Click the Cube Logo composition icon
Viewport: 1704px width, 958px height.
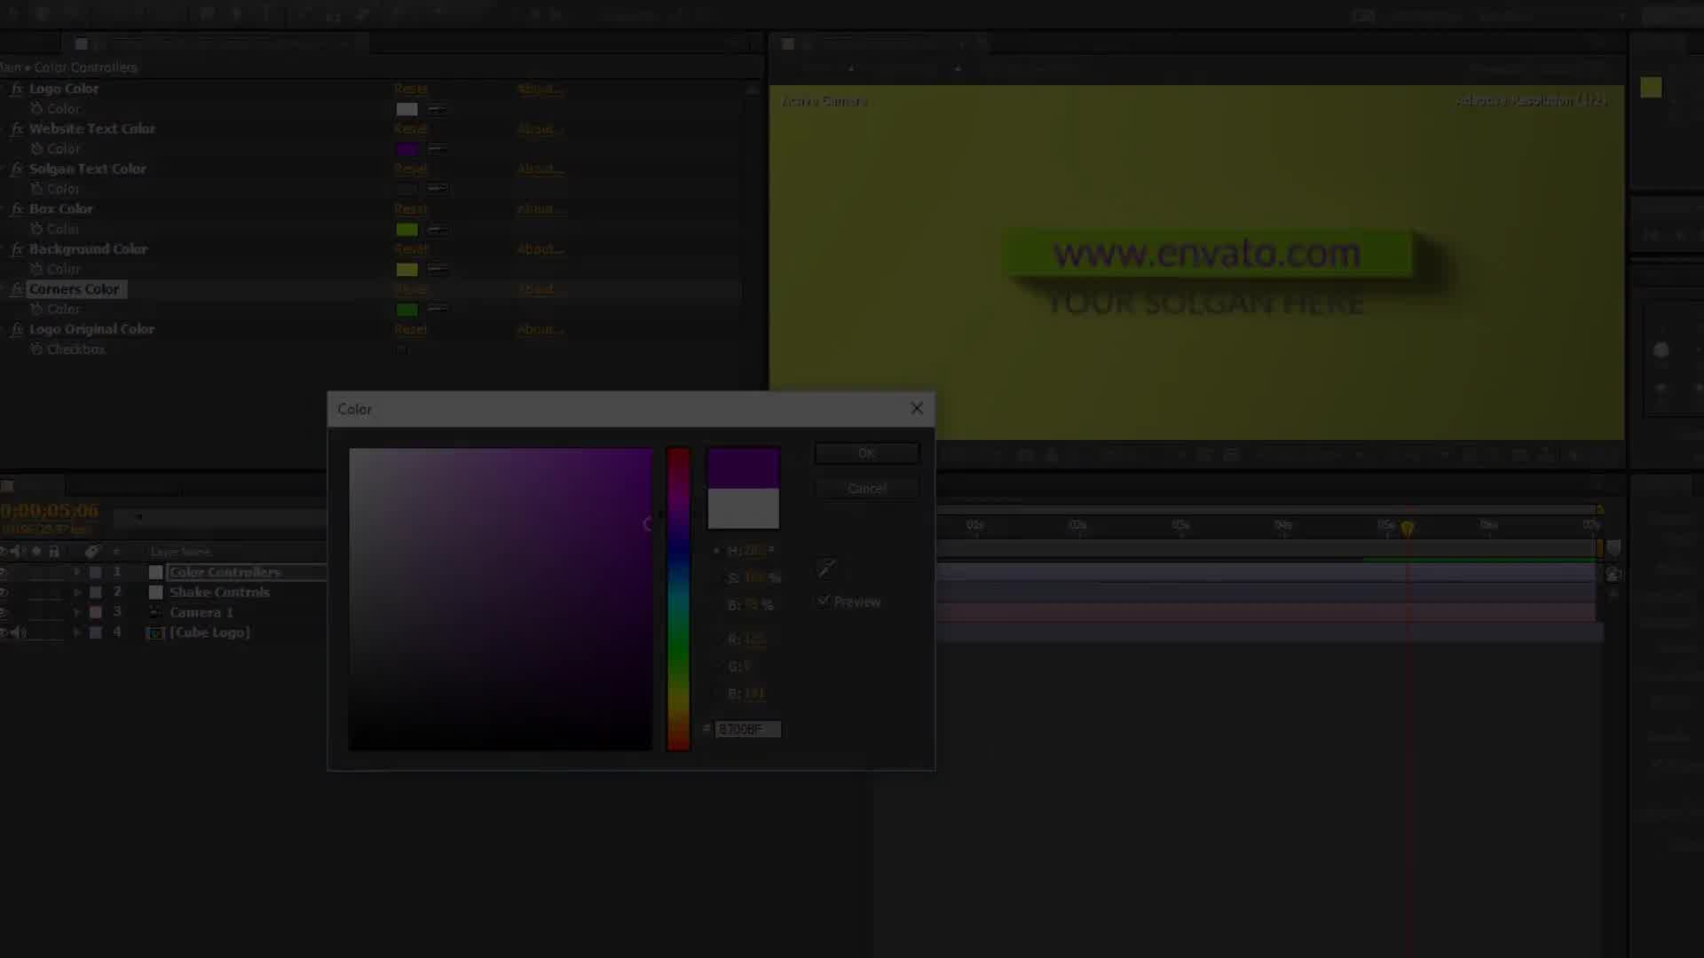pos(155,632)
